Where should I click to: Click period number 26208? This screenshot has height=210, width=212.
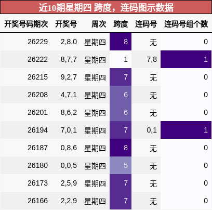tap(37, 95)
